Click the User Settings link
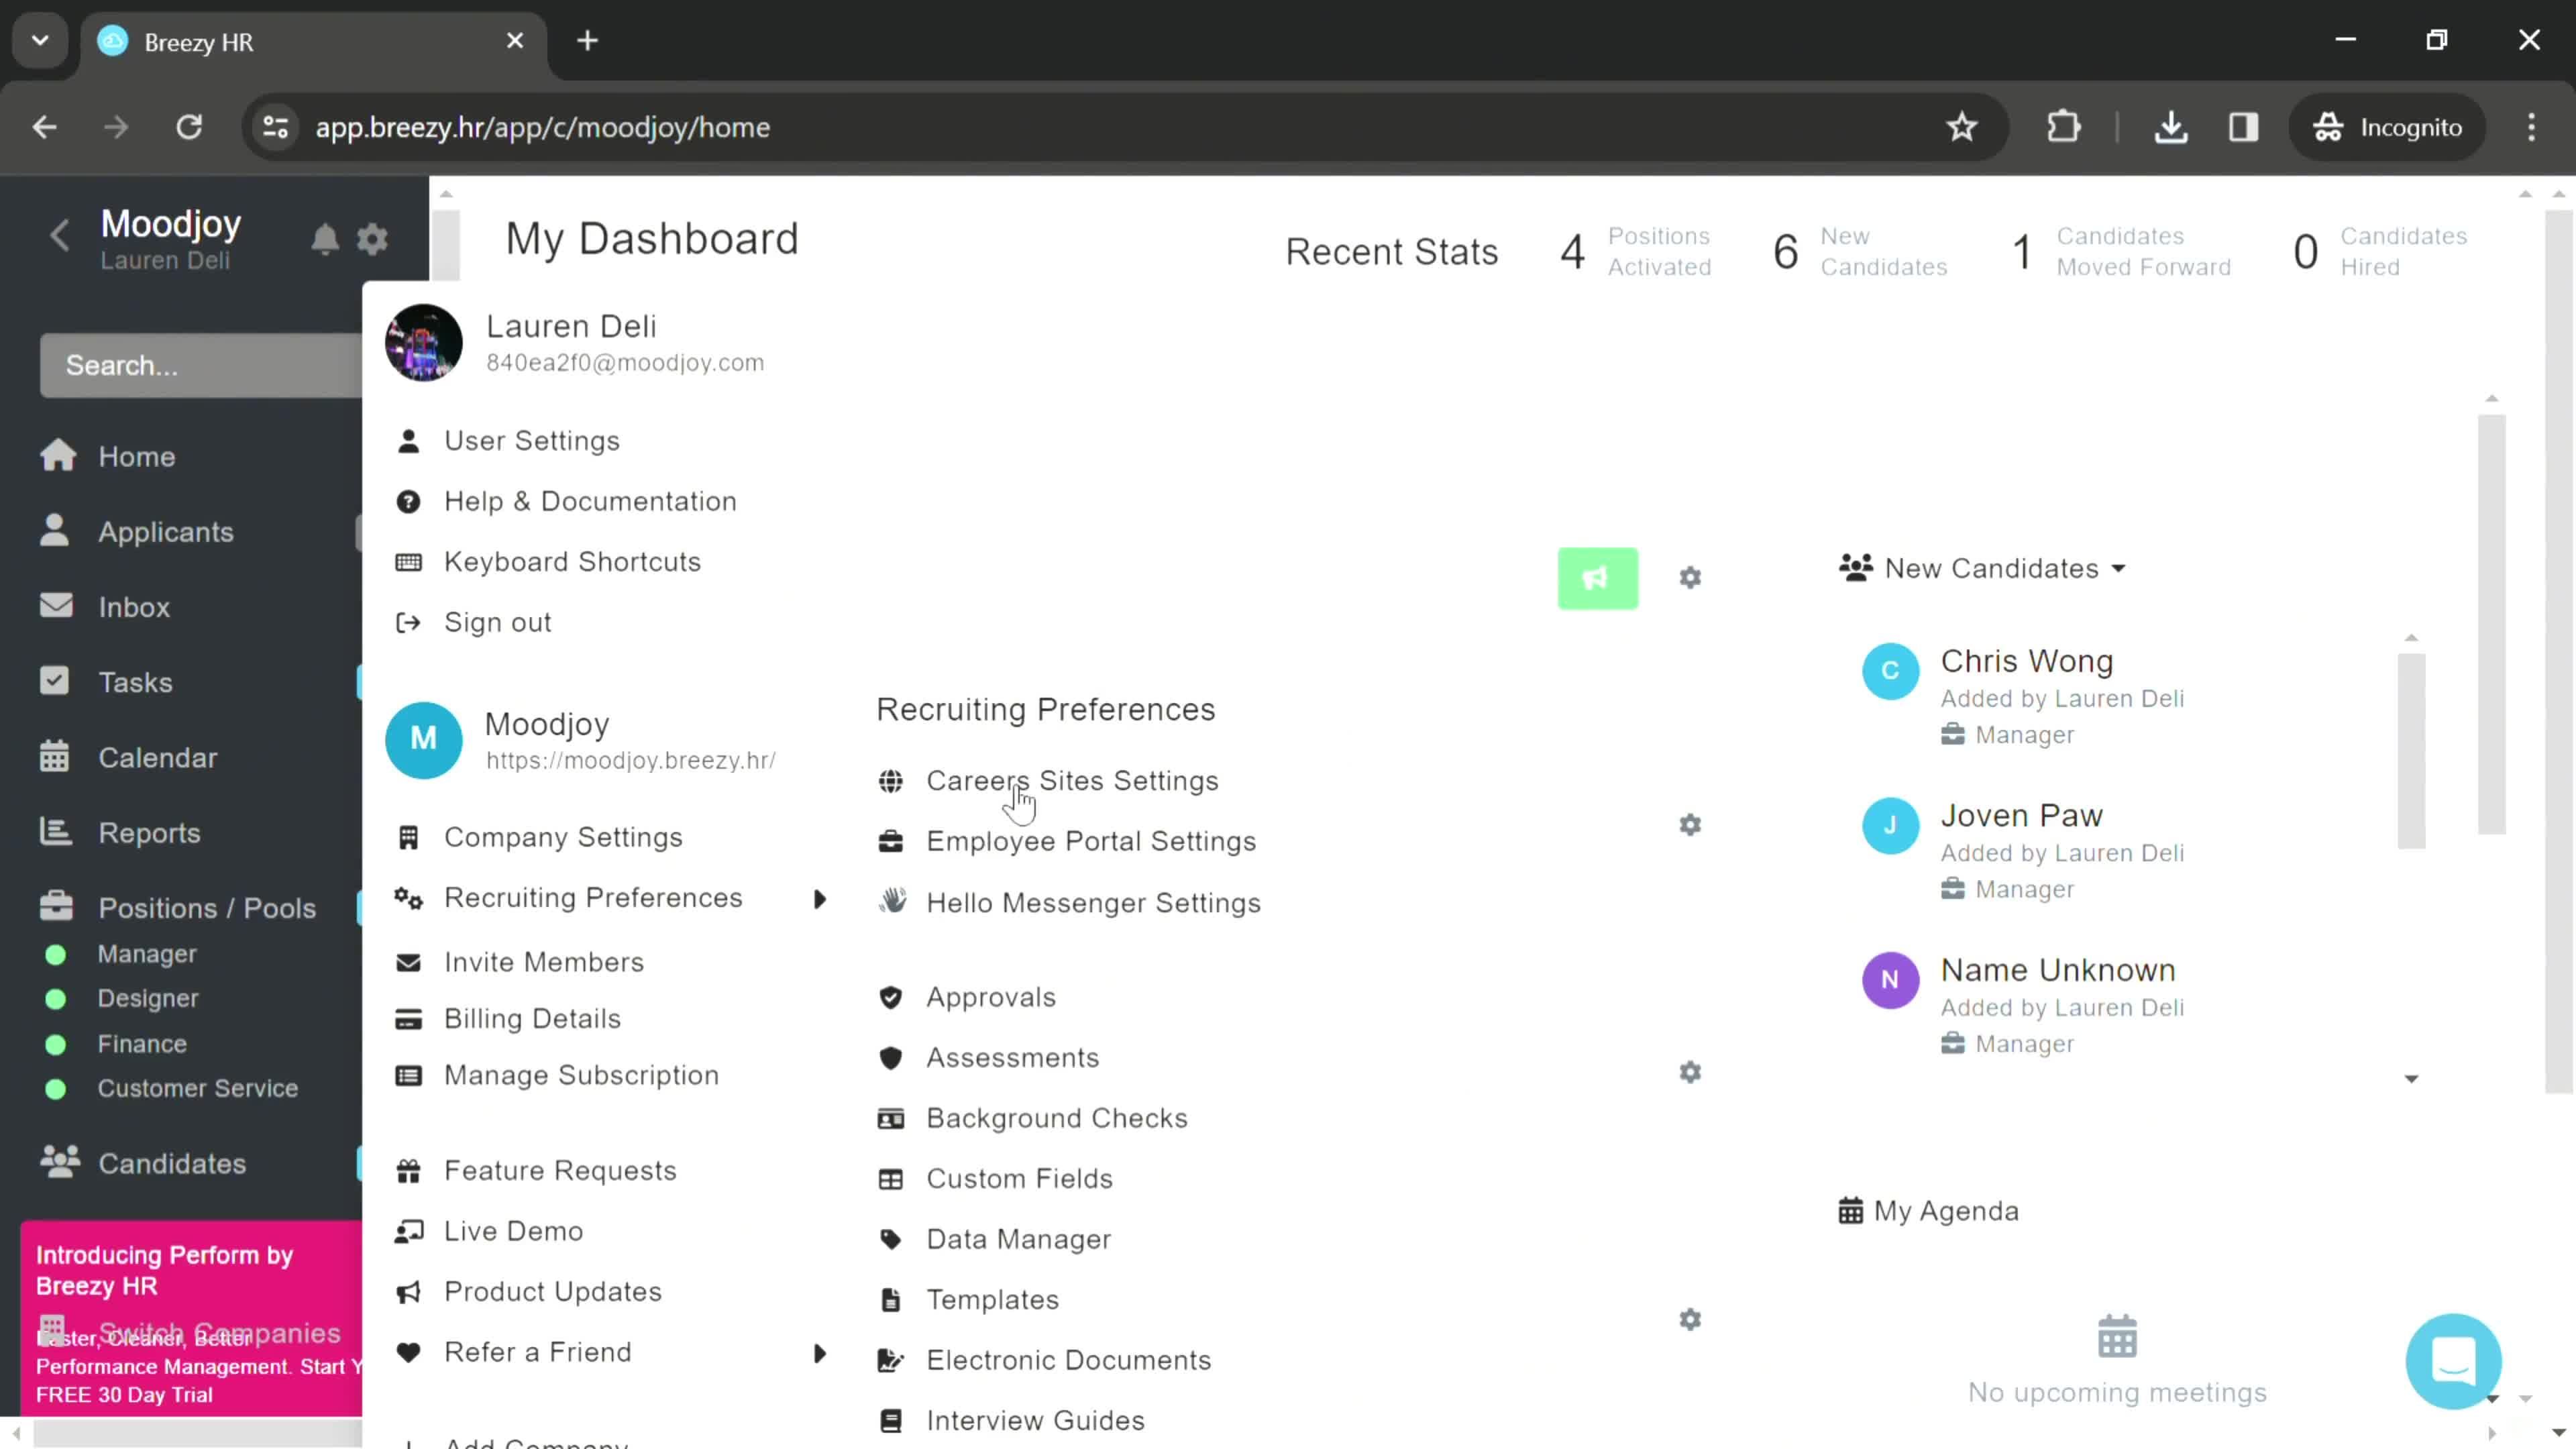 (533, 441)
